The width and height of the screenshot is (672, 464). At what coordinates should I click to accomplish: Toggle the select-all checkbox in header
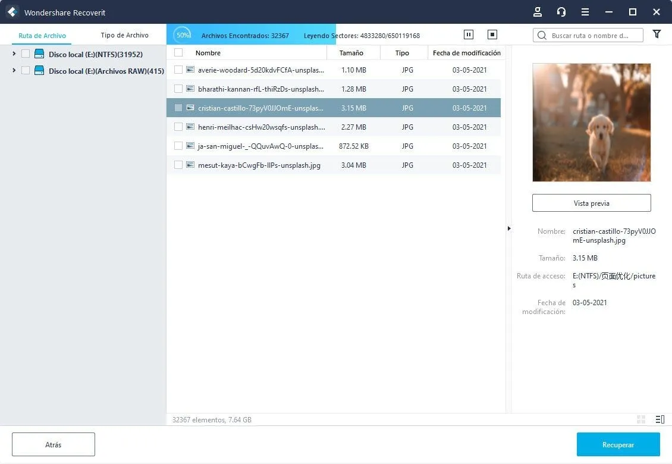pos(178,52)
